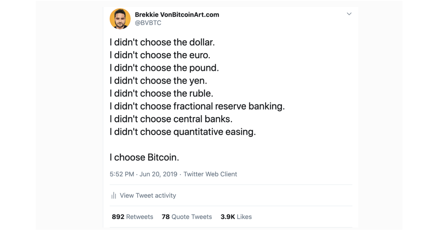Show the 3.9K Likes list
This screenshot has height=230, width=439.
236,217
